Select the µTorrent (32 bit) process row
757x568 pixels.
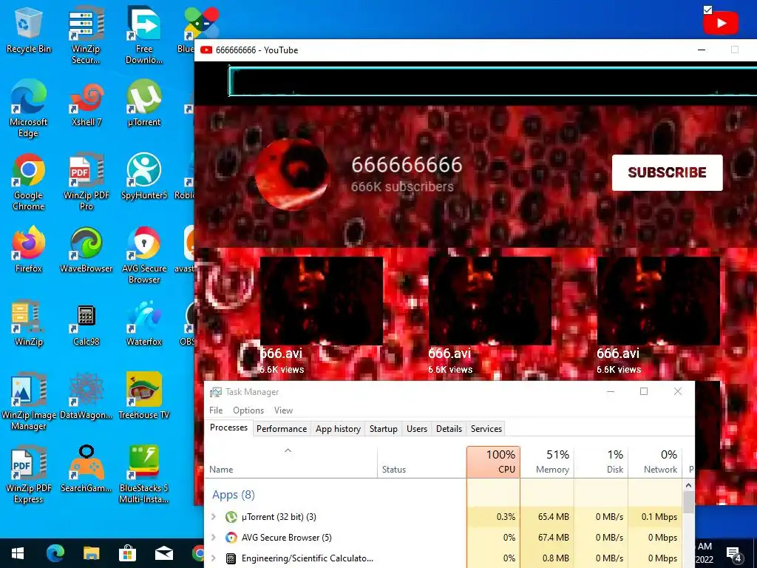pos(444,517)
